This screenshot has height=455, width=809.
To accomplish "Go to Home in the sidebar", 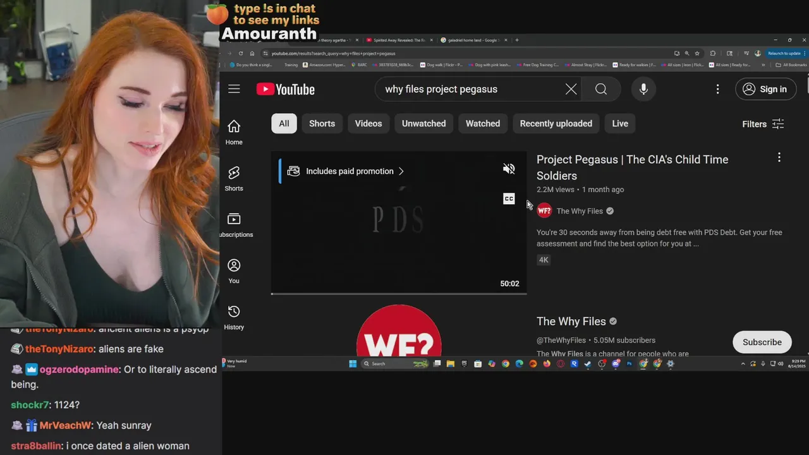I will [x=234, y=133].
